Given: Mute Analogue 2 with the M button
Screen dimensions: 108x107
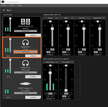Looking at the screenshot, I should (64, 52).
